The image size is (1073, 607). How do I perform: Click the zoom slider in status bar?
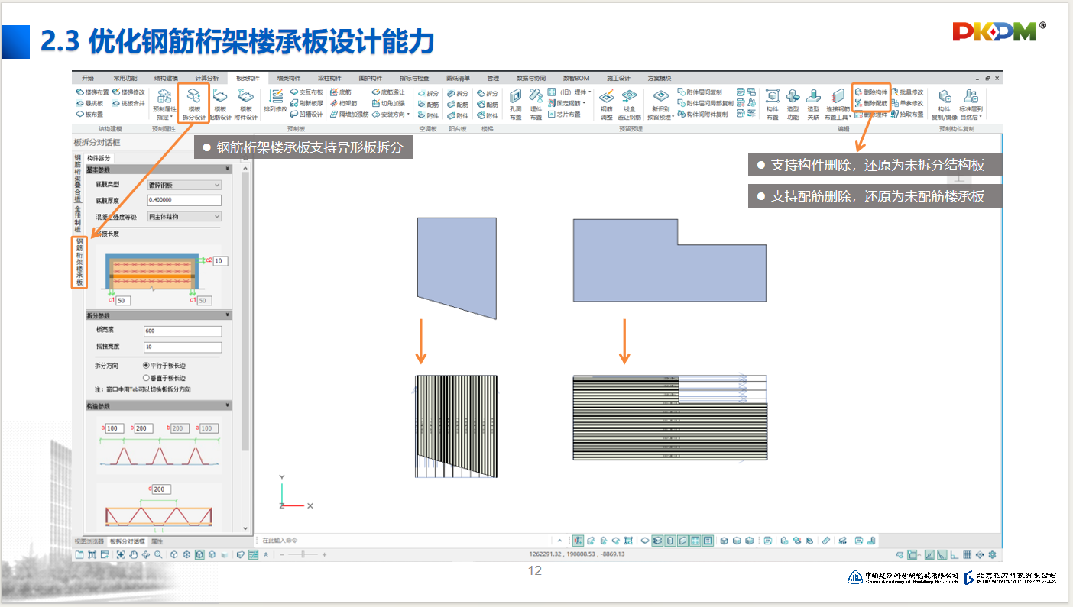303,554
